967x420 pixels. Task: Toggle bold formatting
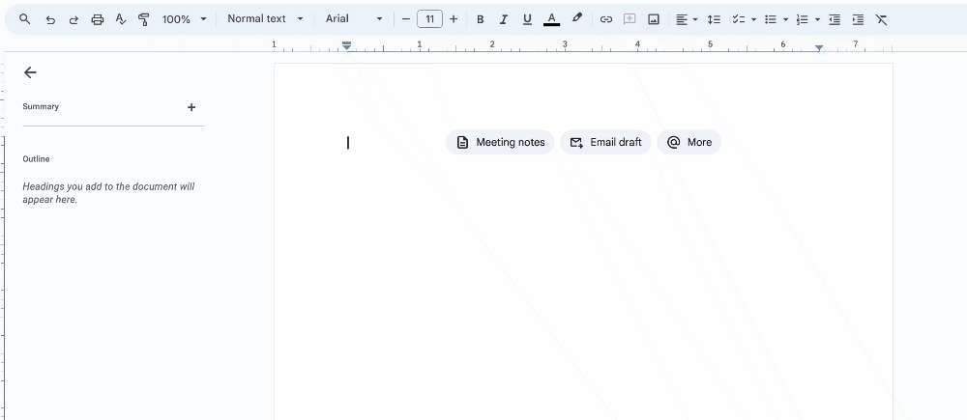click(x=480, y=19)
